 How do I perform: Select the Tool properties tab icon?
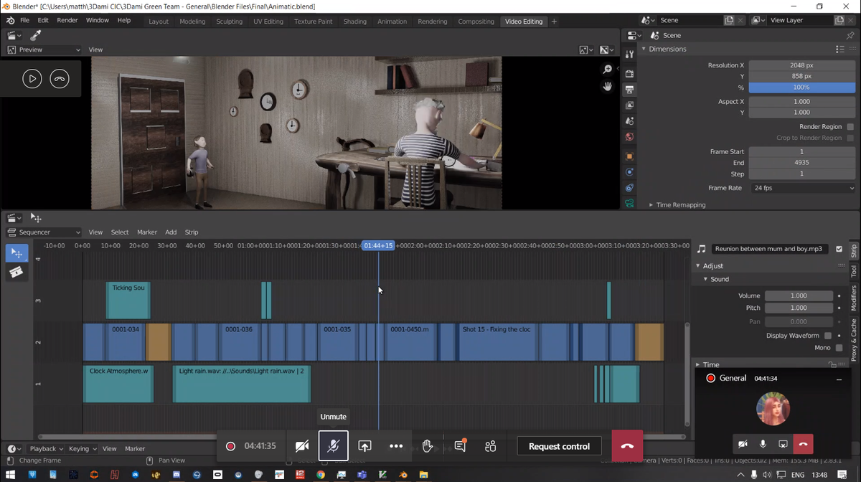coord(629,55)
